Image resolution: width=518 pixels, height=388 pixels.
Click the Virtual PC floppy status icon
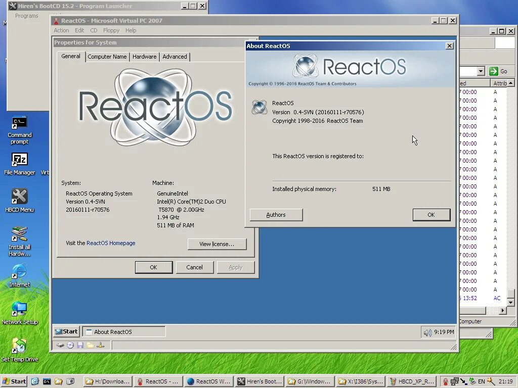[80, 346]
